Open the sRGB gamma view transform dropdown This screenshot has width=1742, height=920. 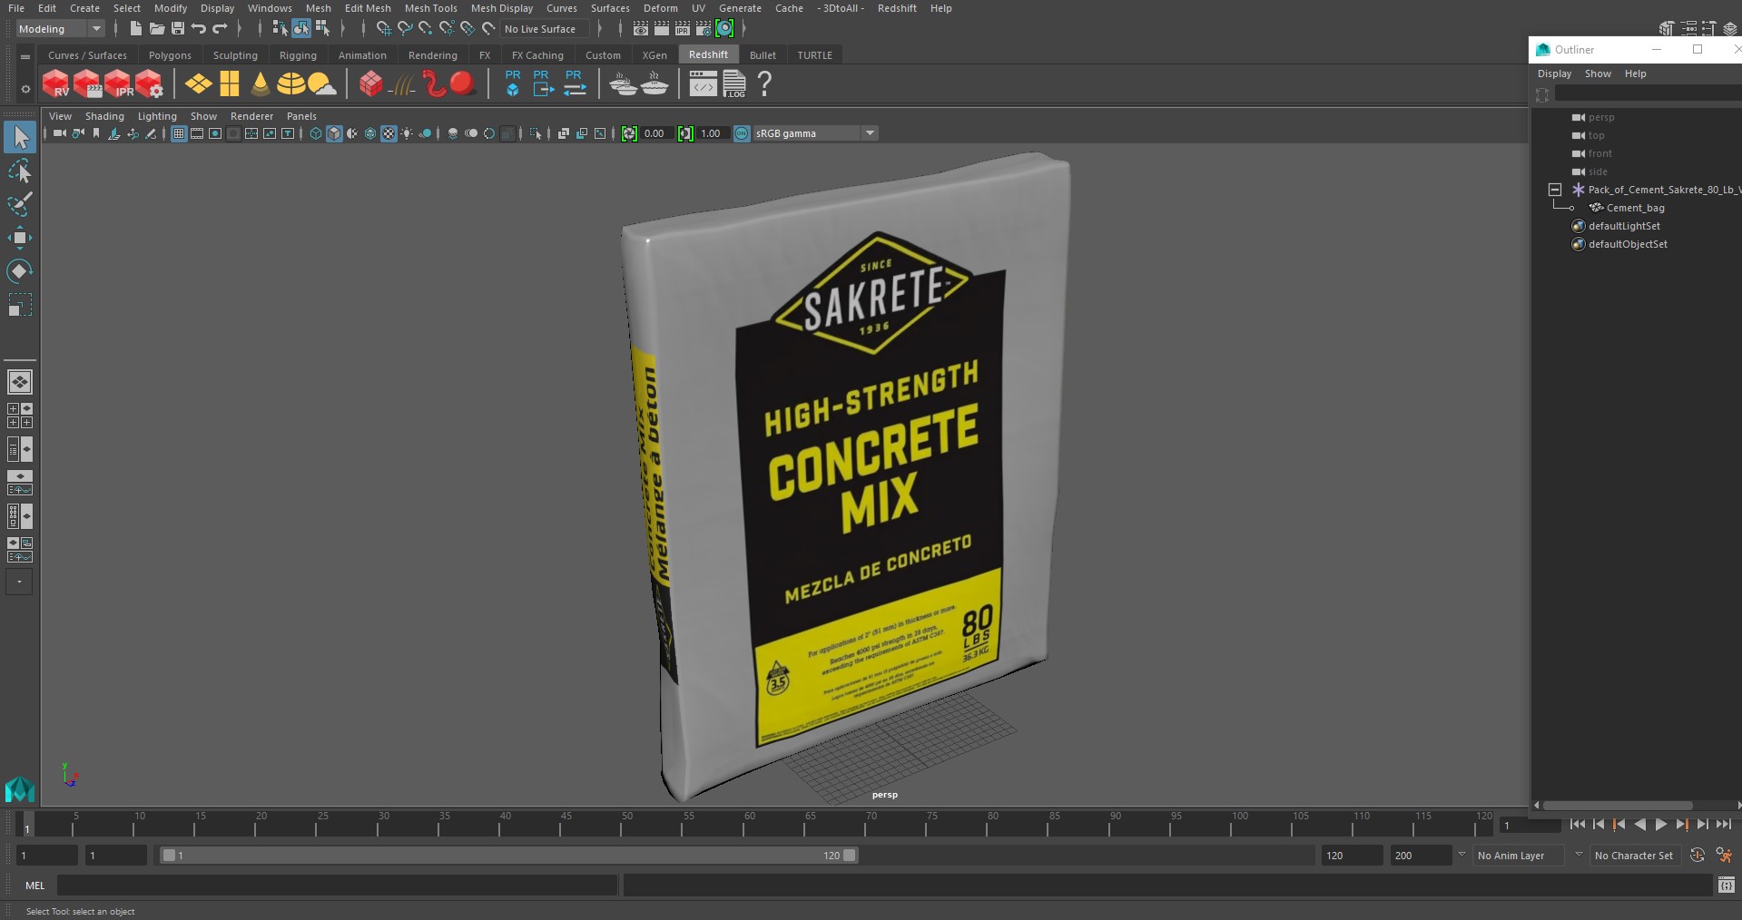click(815, 133)
